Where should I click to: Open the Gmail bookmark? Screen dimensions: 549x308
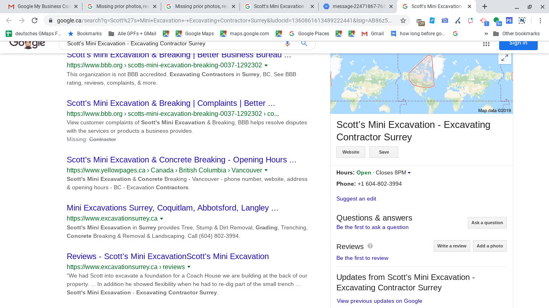(x=373, y=34)
